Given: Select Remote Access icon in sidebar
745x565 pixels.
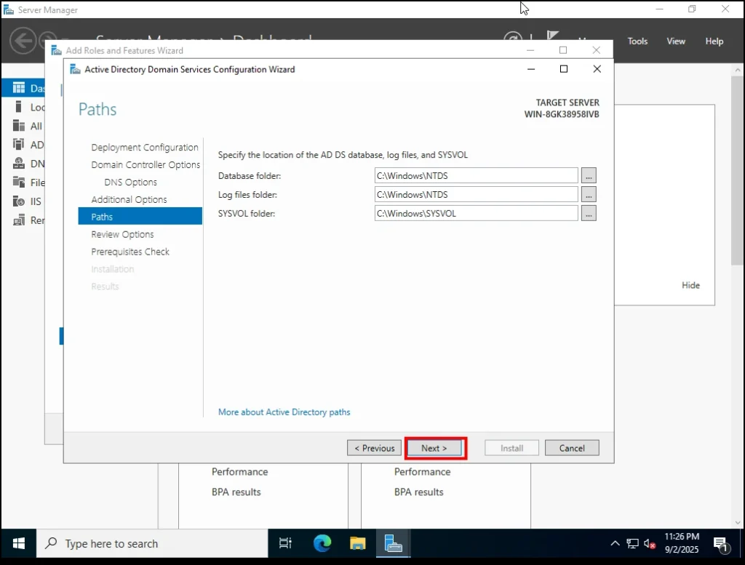Looking at the screenshot, I should tap(18, 220).
